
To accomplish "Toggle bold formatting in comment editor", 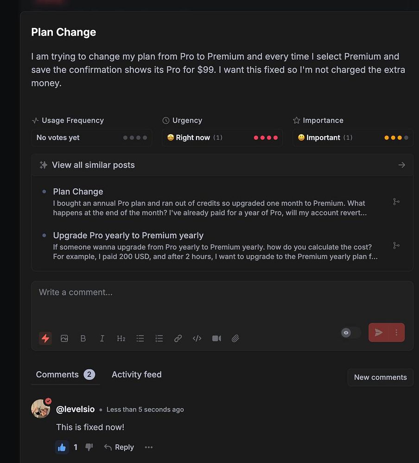I will (x=83, y=338).
